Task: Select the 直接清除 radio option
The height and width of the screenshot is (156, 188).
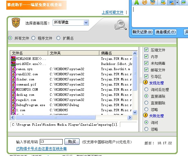Action: (x=146, y=96)
